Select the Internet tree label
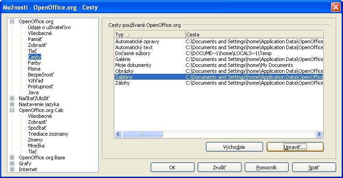This screenshot has width=343, height=178. 28,169
